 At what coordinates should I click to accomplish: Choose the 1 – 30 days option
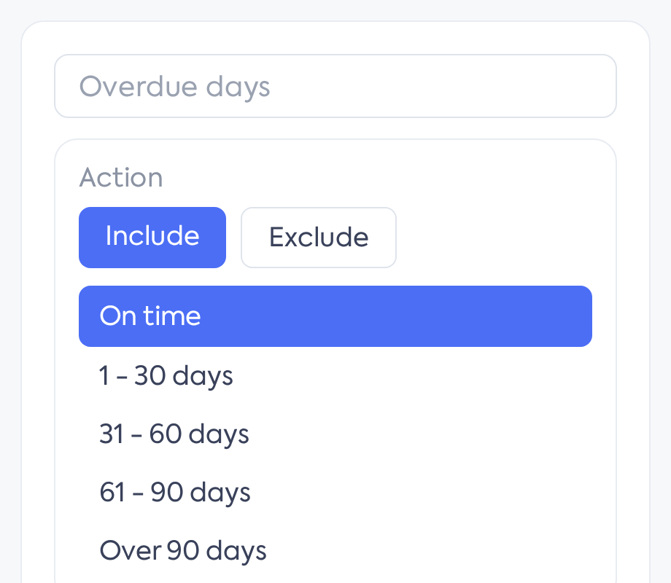335,375
